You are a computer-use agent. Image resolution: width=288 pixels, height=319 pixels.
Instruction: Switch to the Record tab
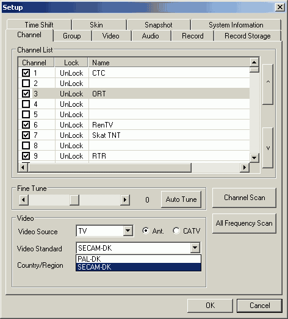click(x=193, y=36)
